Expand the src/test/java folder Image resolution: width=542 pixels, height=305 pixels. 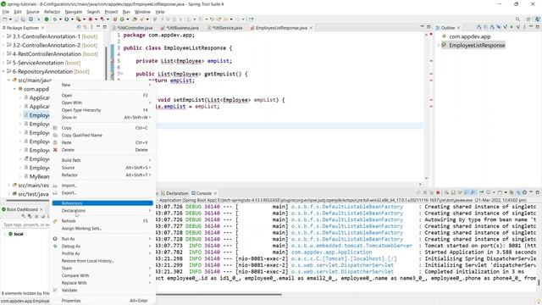[9, 194]
